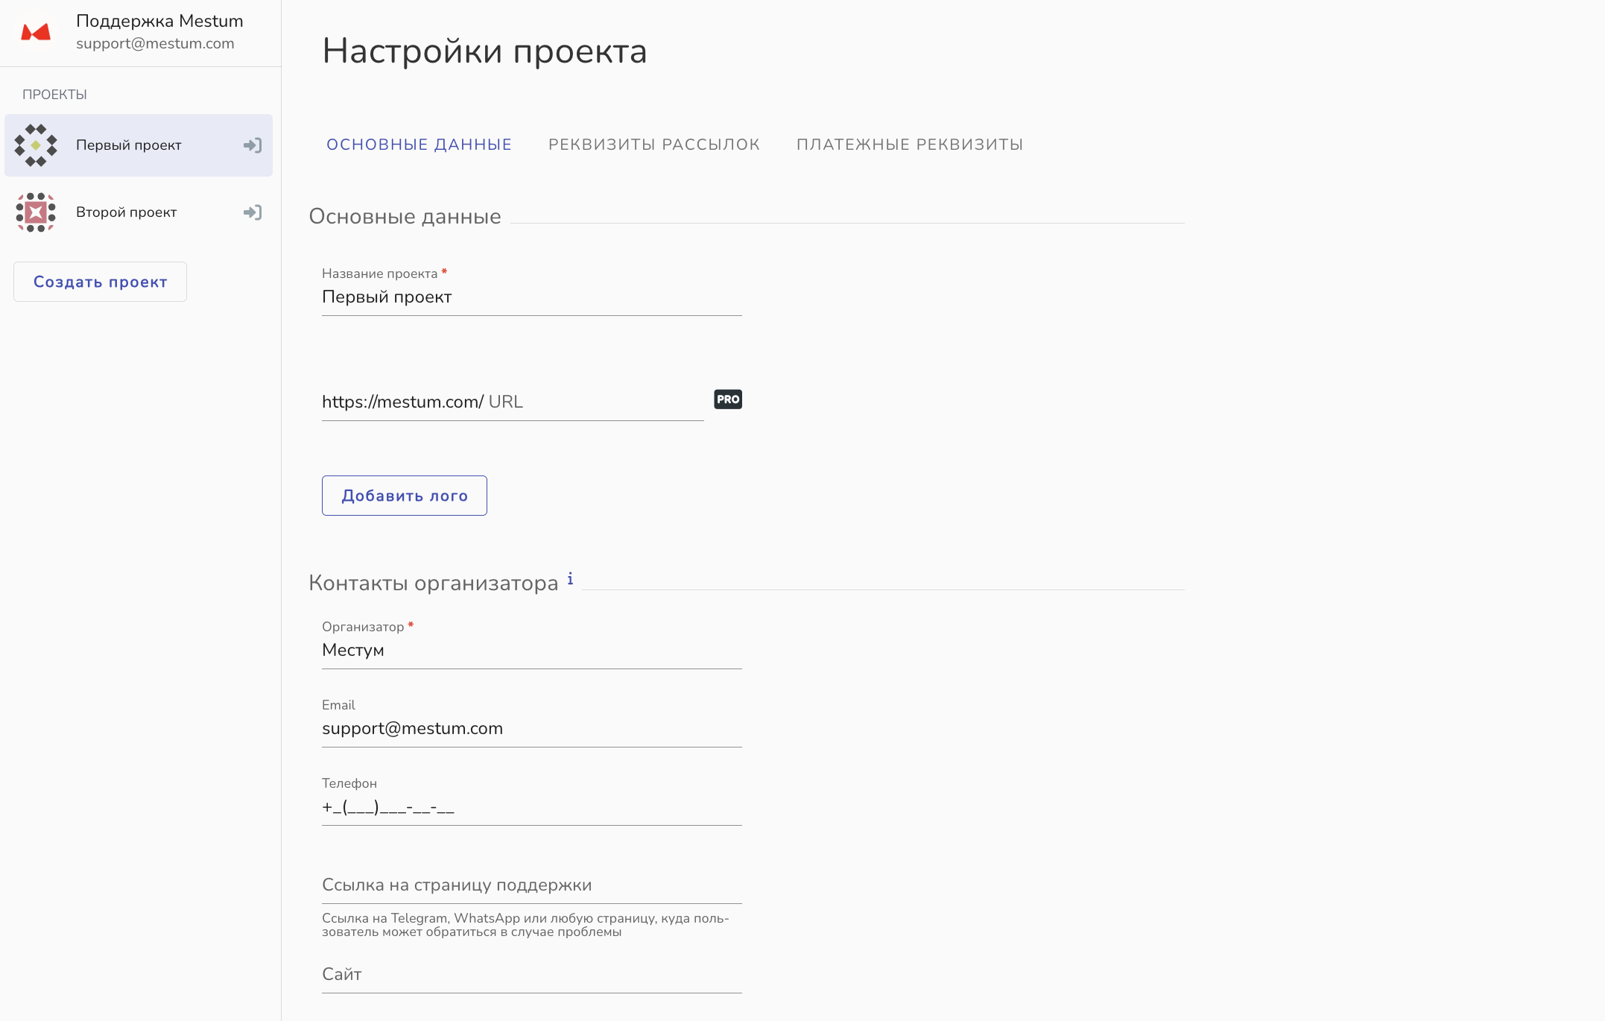Click the Второй проект avatar icon
Image resolution: width=1605 pixels, height=1021 pixels.
coord(36,212)
